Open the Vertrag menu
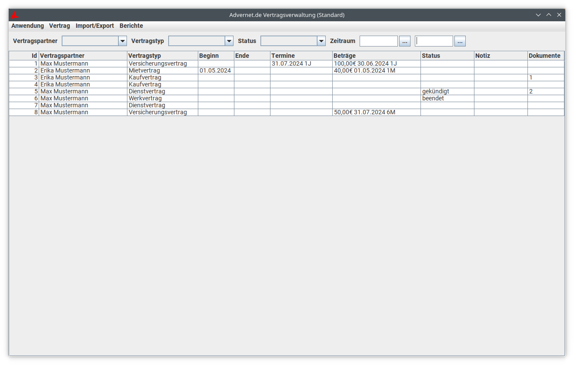 60,26
